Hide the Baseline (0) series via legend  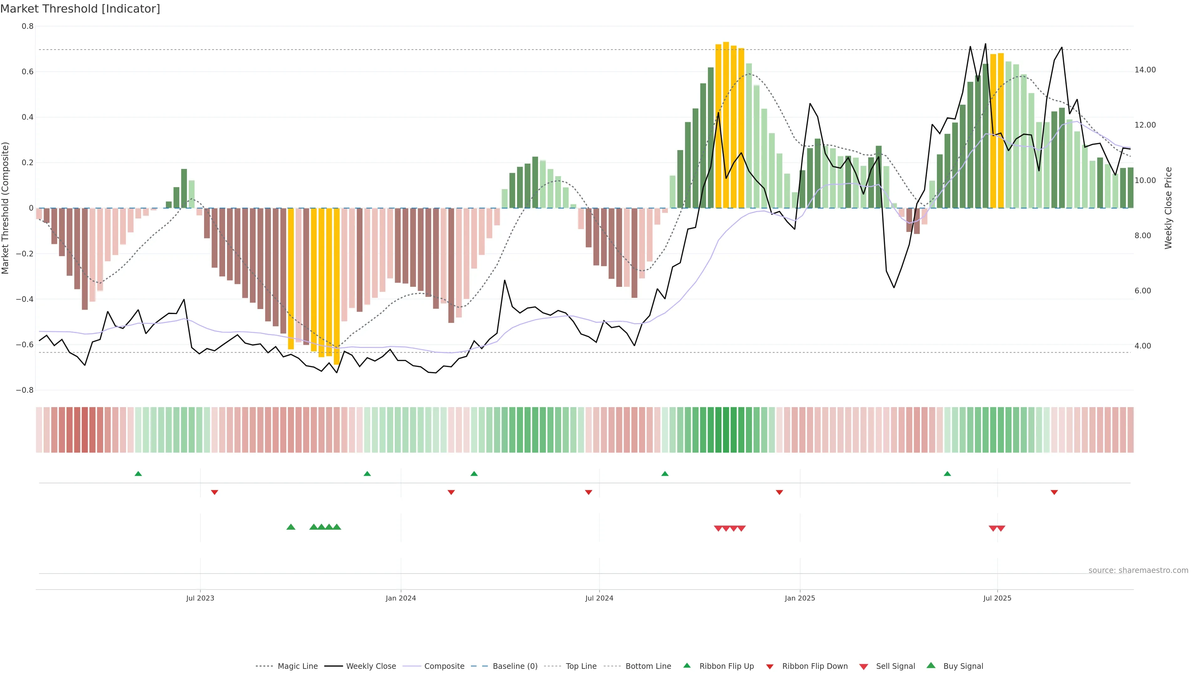pos(515,666)
